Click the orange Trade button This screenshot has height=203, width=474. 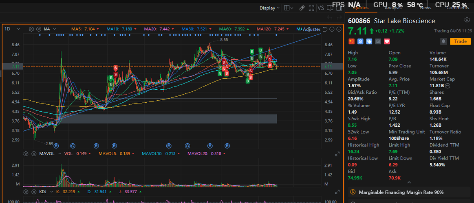pyautogui.click(x=460, y=41)
